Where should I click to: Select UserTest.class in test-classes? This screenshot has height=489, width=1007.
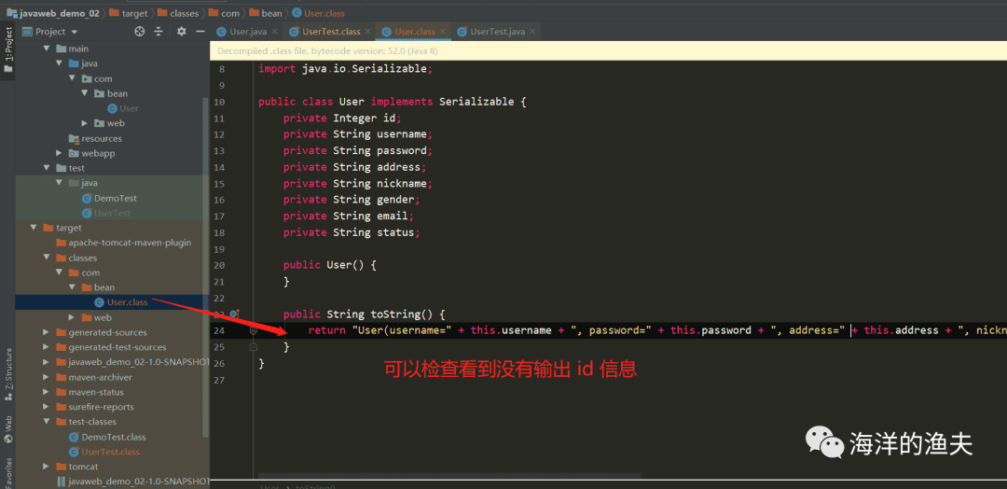click(104, 452)
